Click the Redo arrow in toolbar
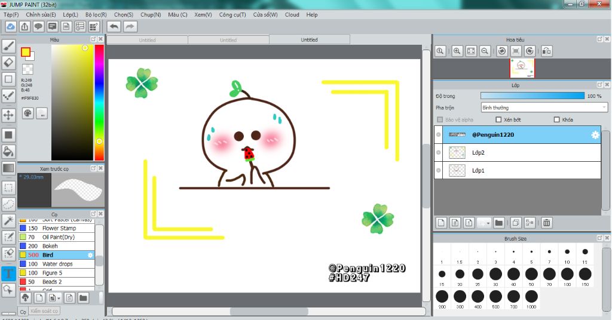The image size is (612, 320). [x=130, y=26]
